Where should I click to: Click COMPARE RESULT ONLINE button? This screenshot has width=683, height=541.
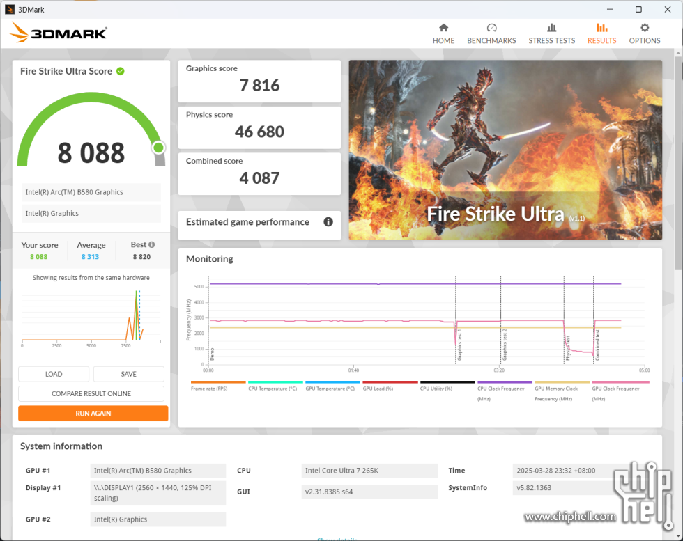pos(91,393)
